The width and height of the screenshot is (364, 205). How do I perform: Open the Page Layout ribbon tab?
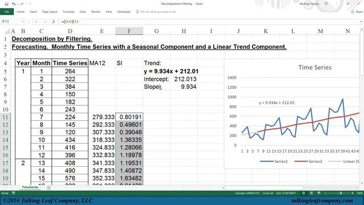coord(49,11)
